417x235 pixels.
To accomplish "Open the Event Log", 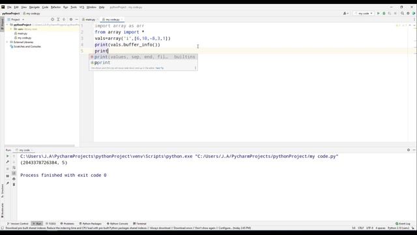I will 403,223.
